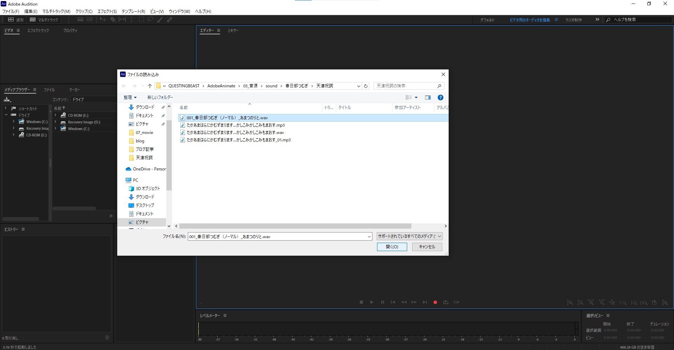674x350 pixels.
Task: Open the 整理 organize dropdown
Action: 130,97
